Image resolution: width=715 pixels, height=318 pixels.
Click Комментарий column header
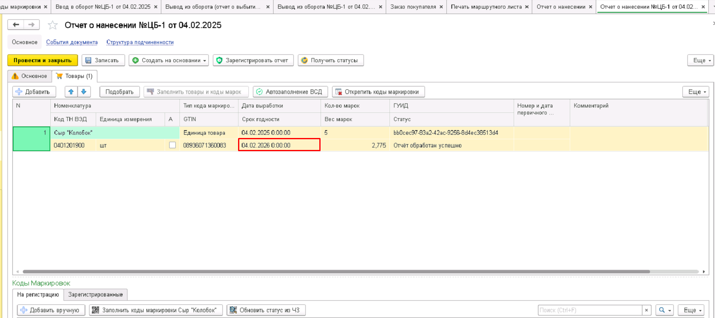click(x=639, y=106)
